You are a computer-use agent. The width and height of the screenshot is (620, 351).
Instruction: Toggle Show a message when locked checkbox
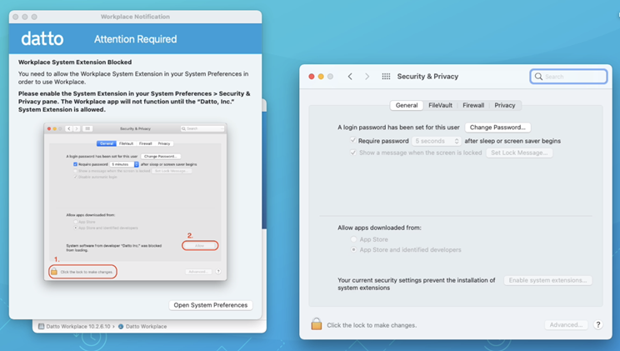(352, 153)
